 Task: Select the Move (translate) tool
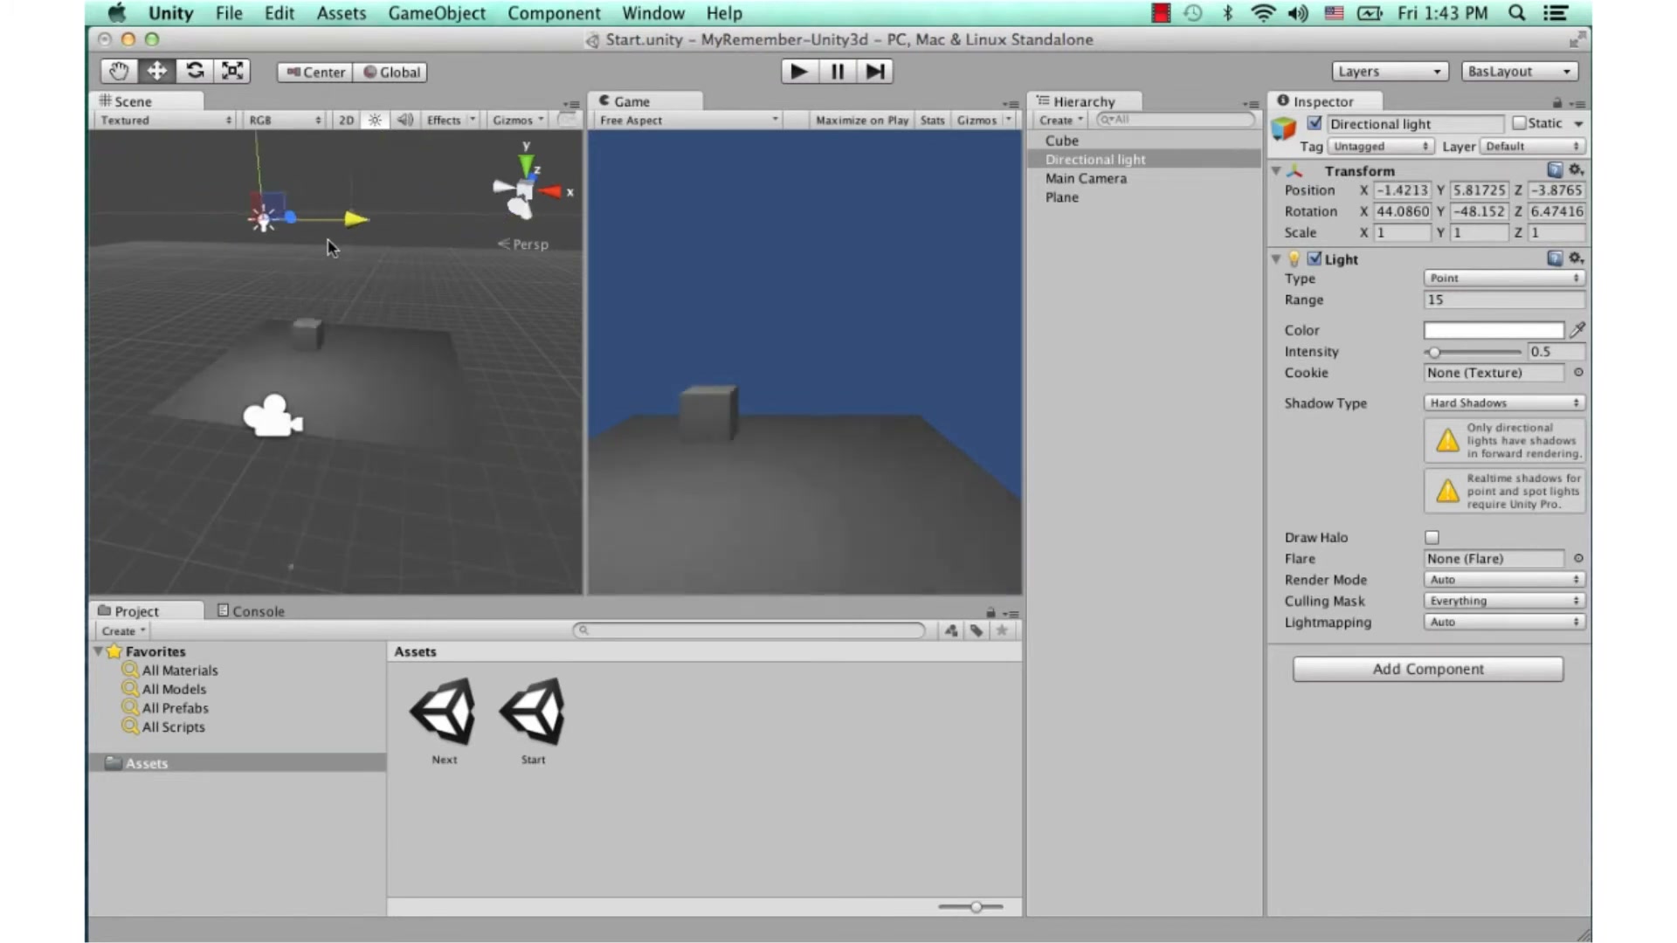point(156,72)
